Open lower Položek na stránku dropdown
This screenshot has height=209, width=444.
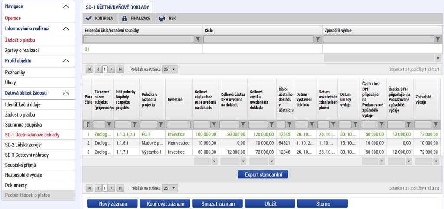point(170,188)
